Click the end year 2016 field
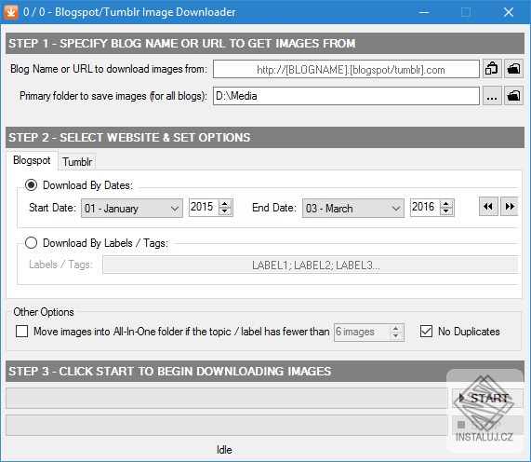The height and width of the screenshot is (462, 531). (425, 208)
